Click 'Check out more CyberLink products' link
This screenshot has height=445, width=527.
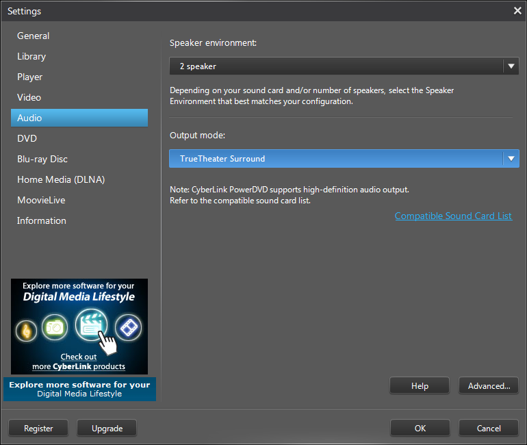point(79,361)
